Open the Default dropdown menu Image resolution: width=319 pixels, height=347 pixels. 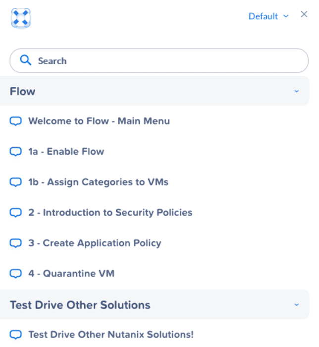268,16
